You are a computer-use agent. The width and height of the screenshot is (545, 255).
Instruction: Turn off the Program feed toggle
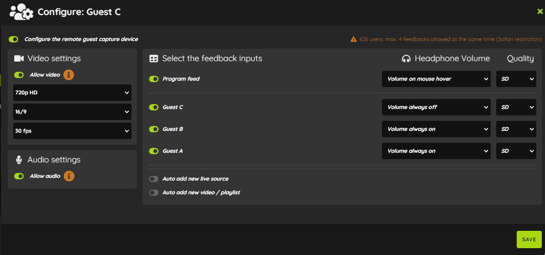[x=154, y=79]
